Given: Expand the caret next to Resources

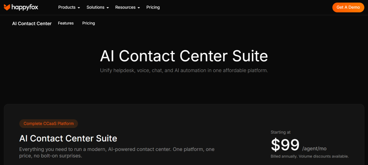Looking at the screenshot, I should (x=139, y=8).
